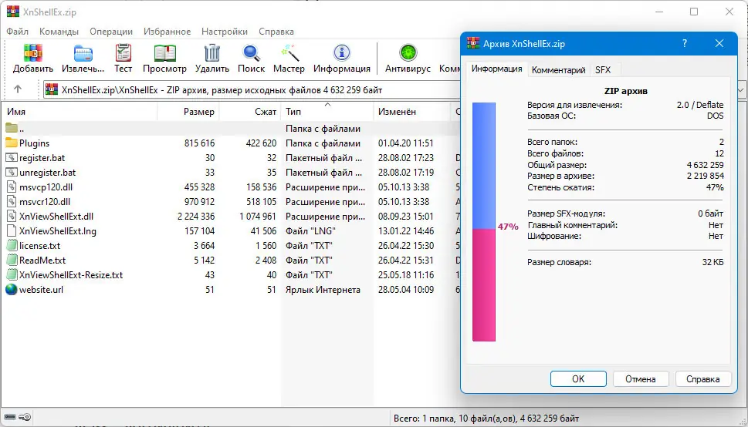Start the Антивирус scan icon
Viewport: 748px width, 427px height.
408,53
